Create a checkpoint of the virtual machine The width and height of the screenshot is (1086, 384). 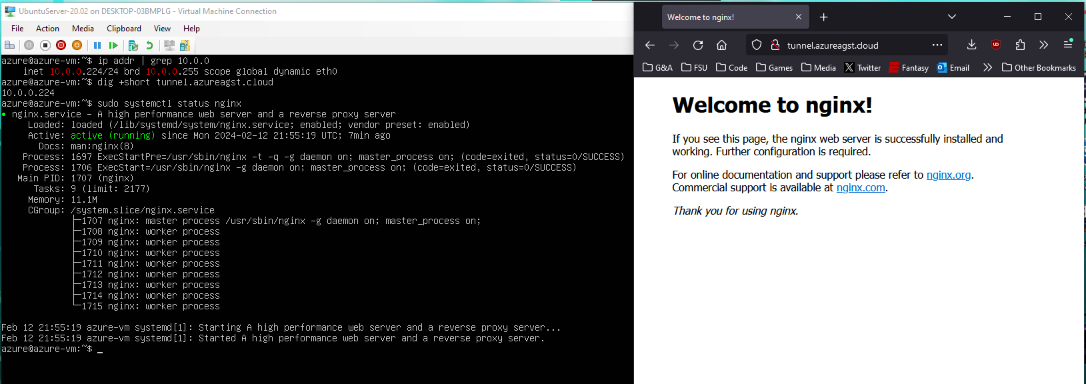point(133,45)
